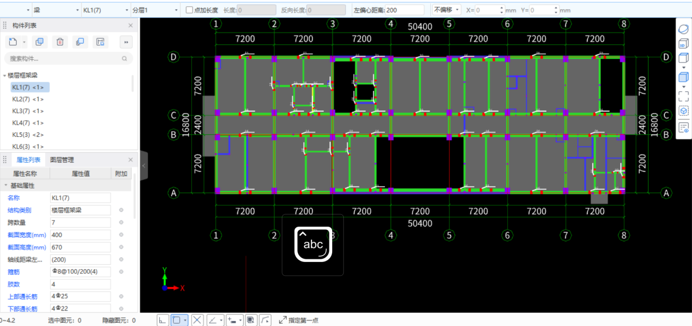Select KL5(3) <2> in component list

(28, 135)
